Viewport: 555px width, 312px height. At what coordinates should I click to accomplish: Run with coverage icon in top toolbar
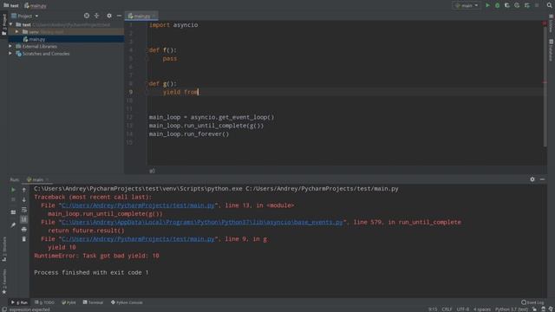(506, 5)
